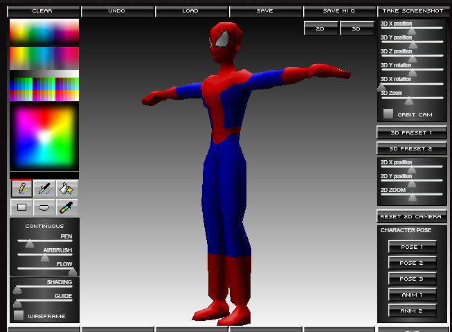Click the SAVE button
Image resolution: width=452 pixels, height=332 pixels.
(x=265, y=11)
